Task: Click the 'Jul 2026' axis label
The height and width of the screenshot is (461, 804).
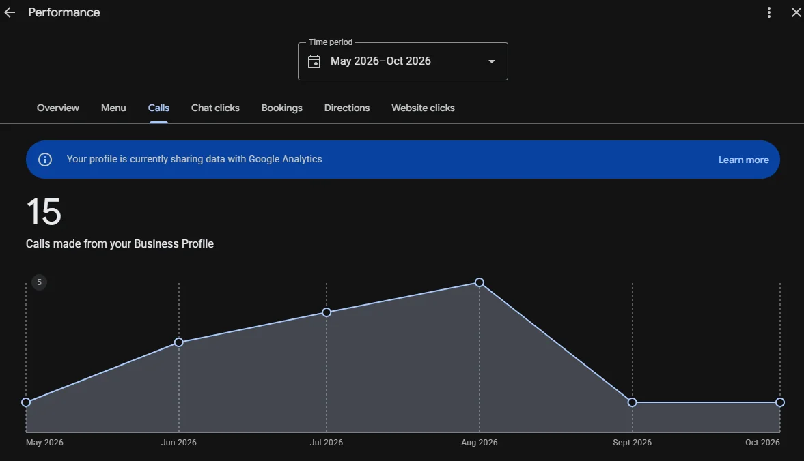Action: (326, 443)
